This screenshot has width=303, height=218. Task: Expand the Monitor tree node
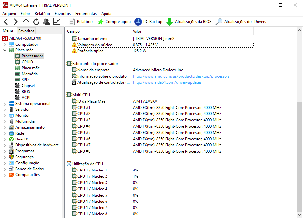tap(5, 115)
